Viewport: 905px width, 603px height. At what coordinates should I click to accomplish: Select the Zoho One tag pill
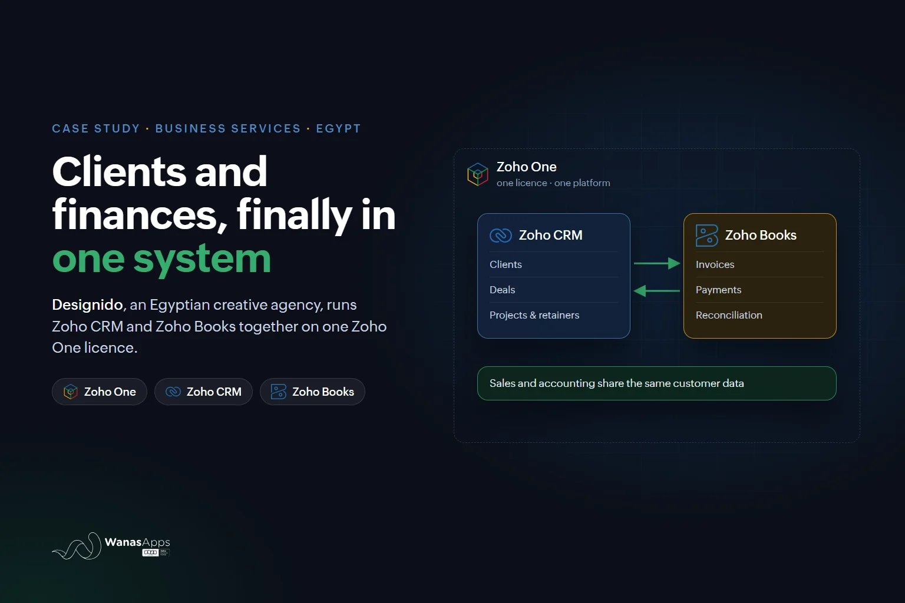tap(100, 392)
